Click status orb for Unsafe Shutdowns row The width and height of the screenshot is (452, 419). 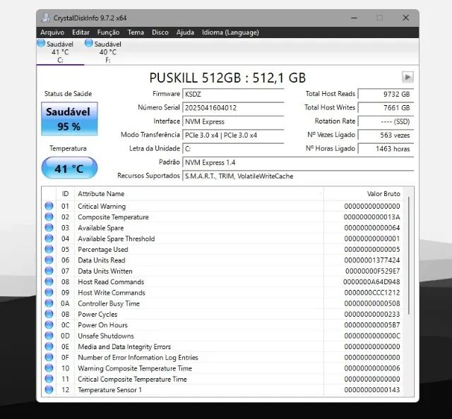click(49, 336)
